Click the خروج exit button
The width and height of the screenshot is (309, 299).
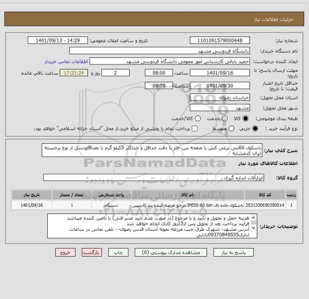click(x=65, y=252)
